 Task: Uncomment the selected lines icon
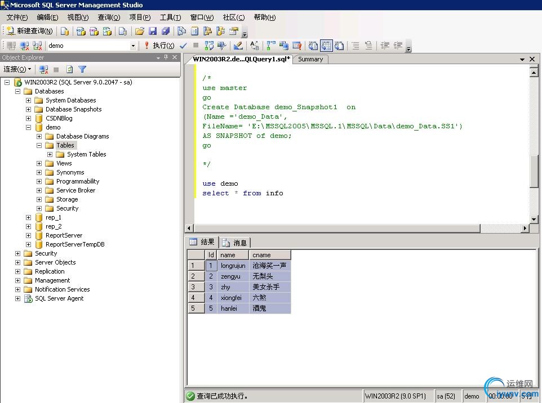tap(369, 46)
